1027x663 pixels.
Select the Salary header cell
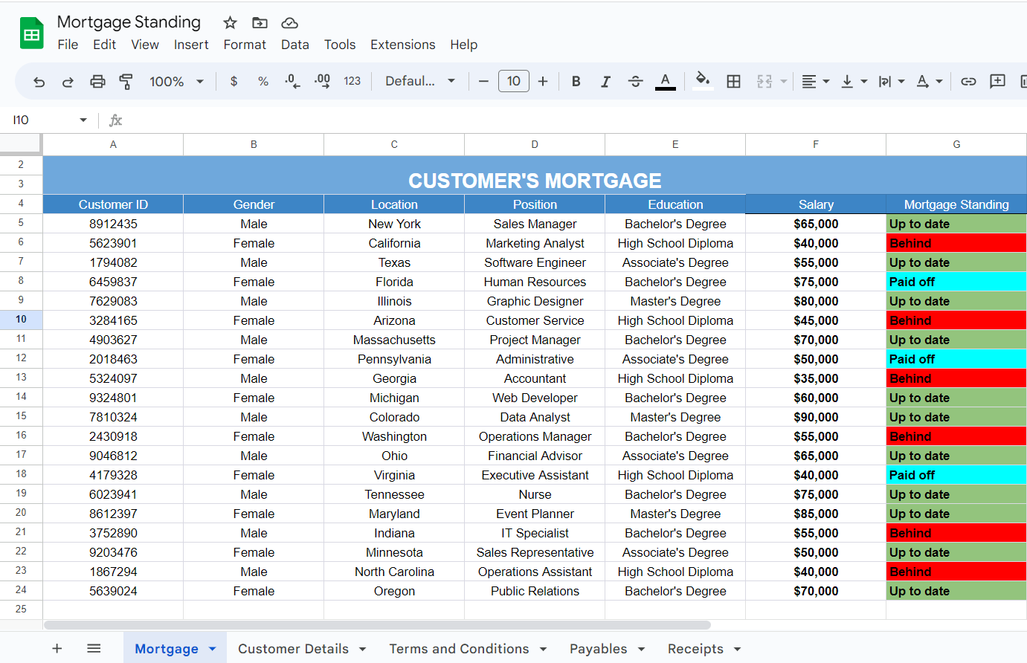(816, 204)
